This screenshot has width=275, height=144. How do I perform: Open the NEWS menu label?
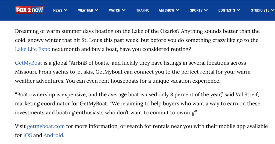[58, 10]
